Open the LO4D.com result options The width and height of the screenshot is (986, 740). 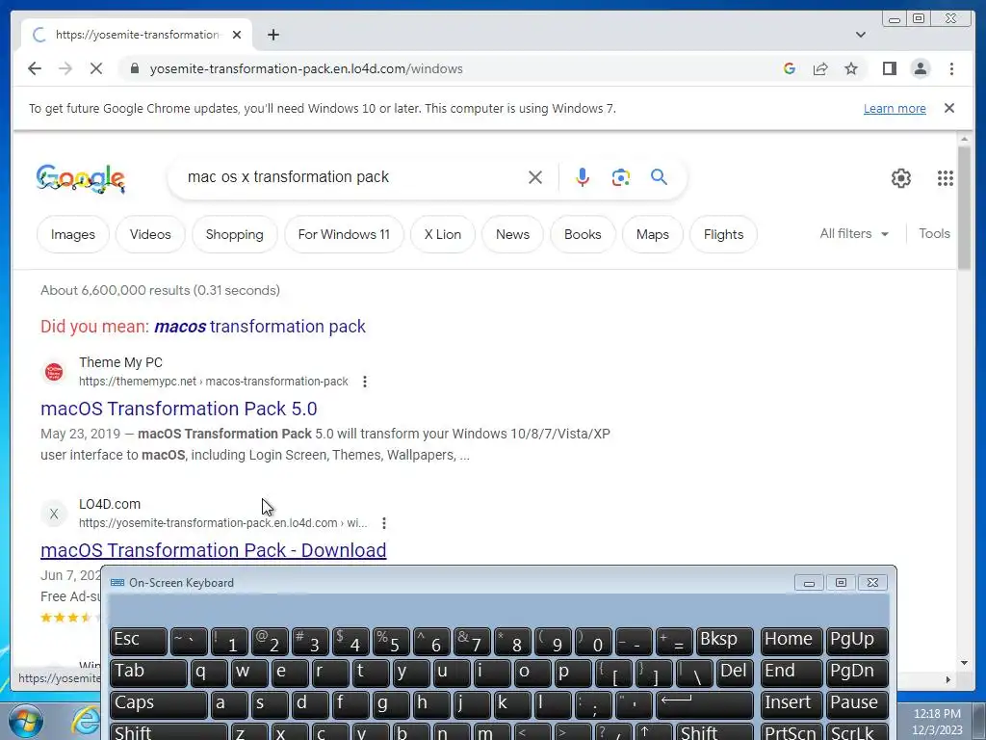(x=383, y=523)
